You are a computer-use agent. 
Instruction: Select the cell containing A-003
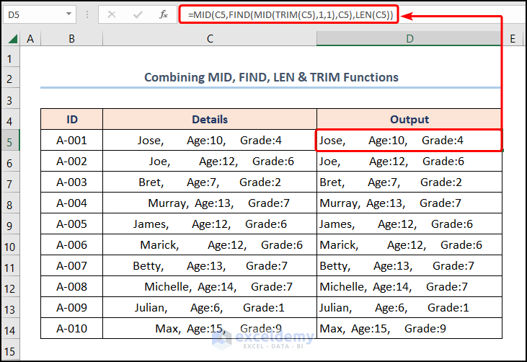71,182
